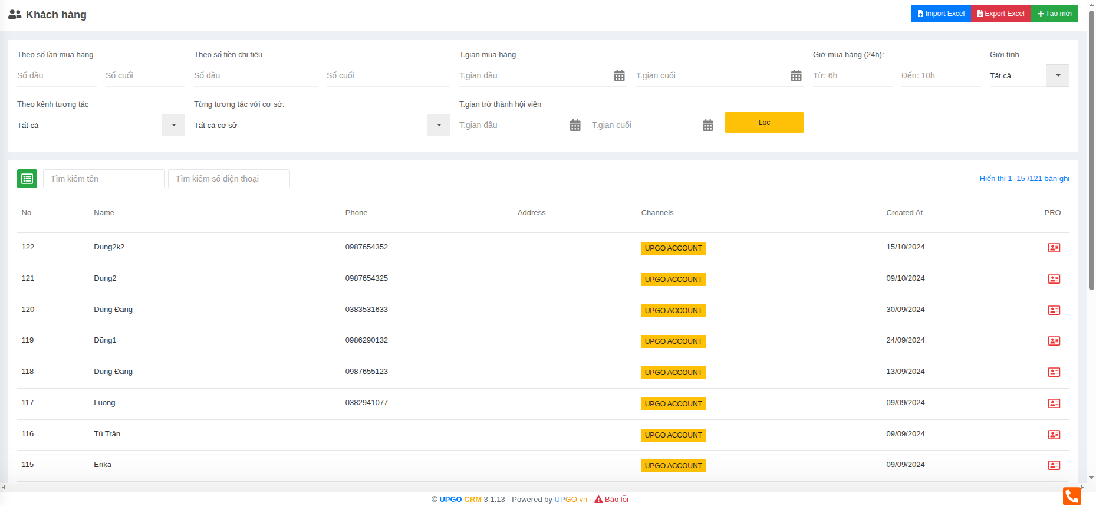Screen dimensions: 1096x506
Task: Open profile card for Luong
Action: (x=1054, y=403)
